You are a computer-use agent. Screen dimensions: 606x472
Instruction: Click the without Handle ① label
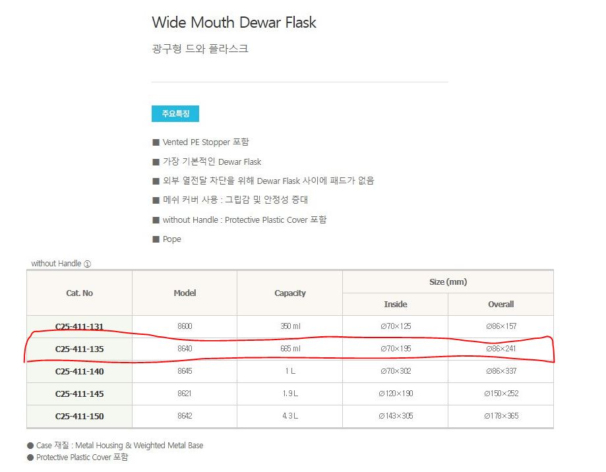(61, 264)
